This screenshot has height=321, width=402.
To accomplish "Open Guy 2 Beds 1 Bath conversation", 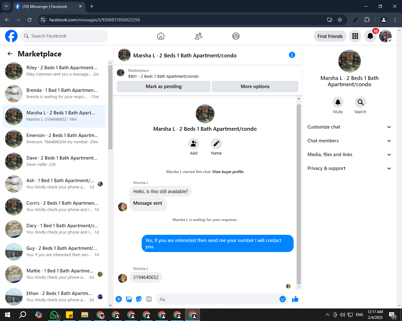I will (x=54, y=252).
